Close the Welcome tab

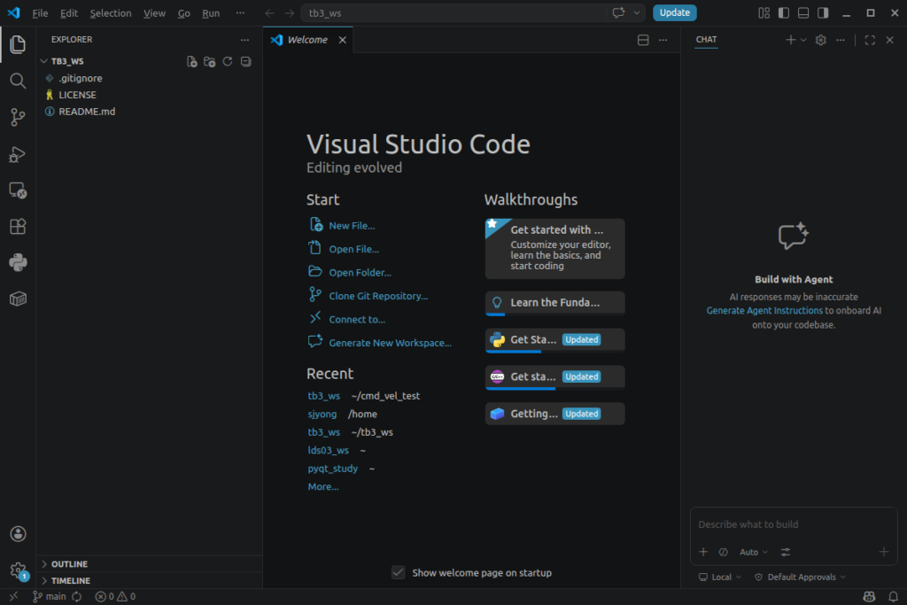[343, 40]
